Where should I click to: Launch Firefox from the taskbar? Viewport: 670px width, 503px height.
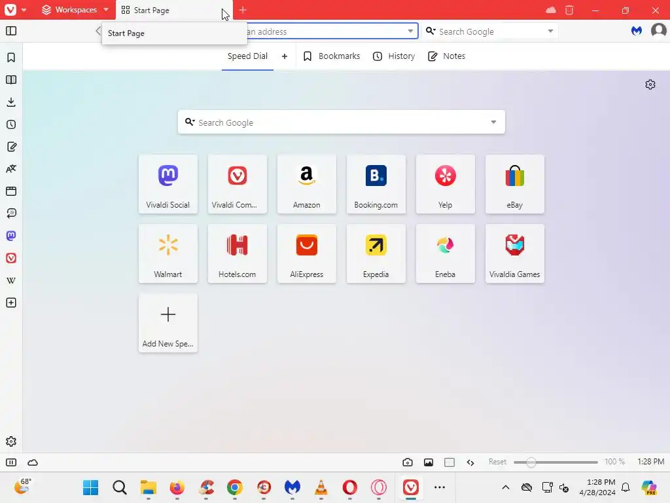177,487
